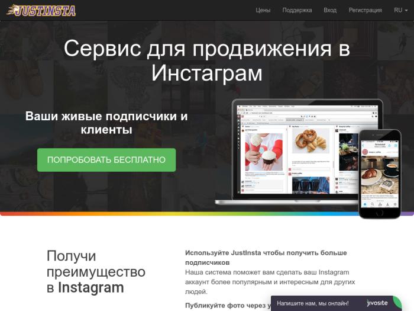Click the JustInsta logo
The image size is (414, 311).
(x=41, y=10)
